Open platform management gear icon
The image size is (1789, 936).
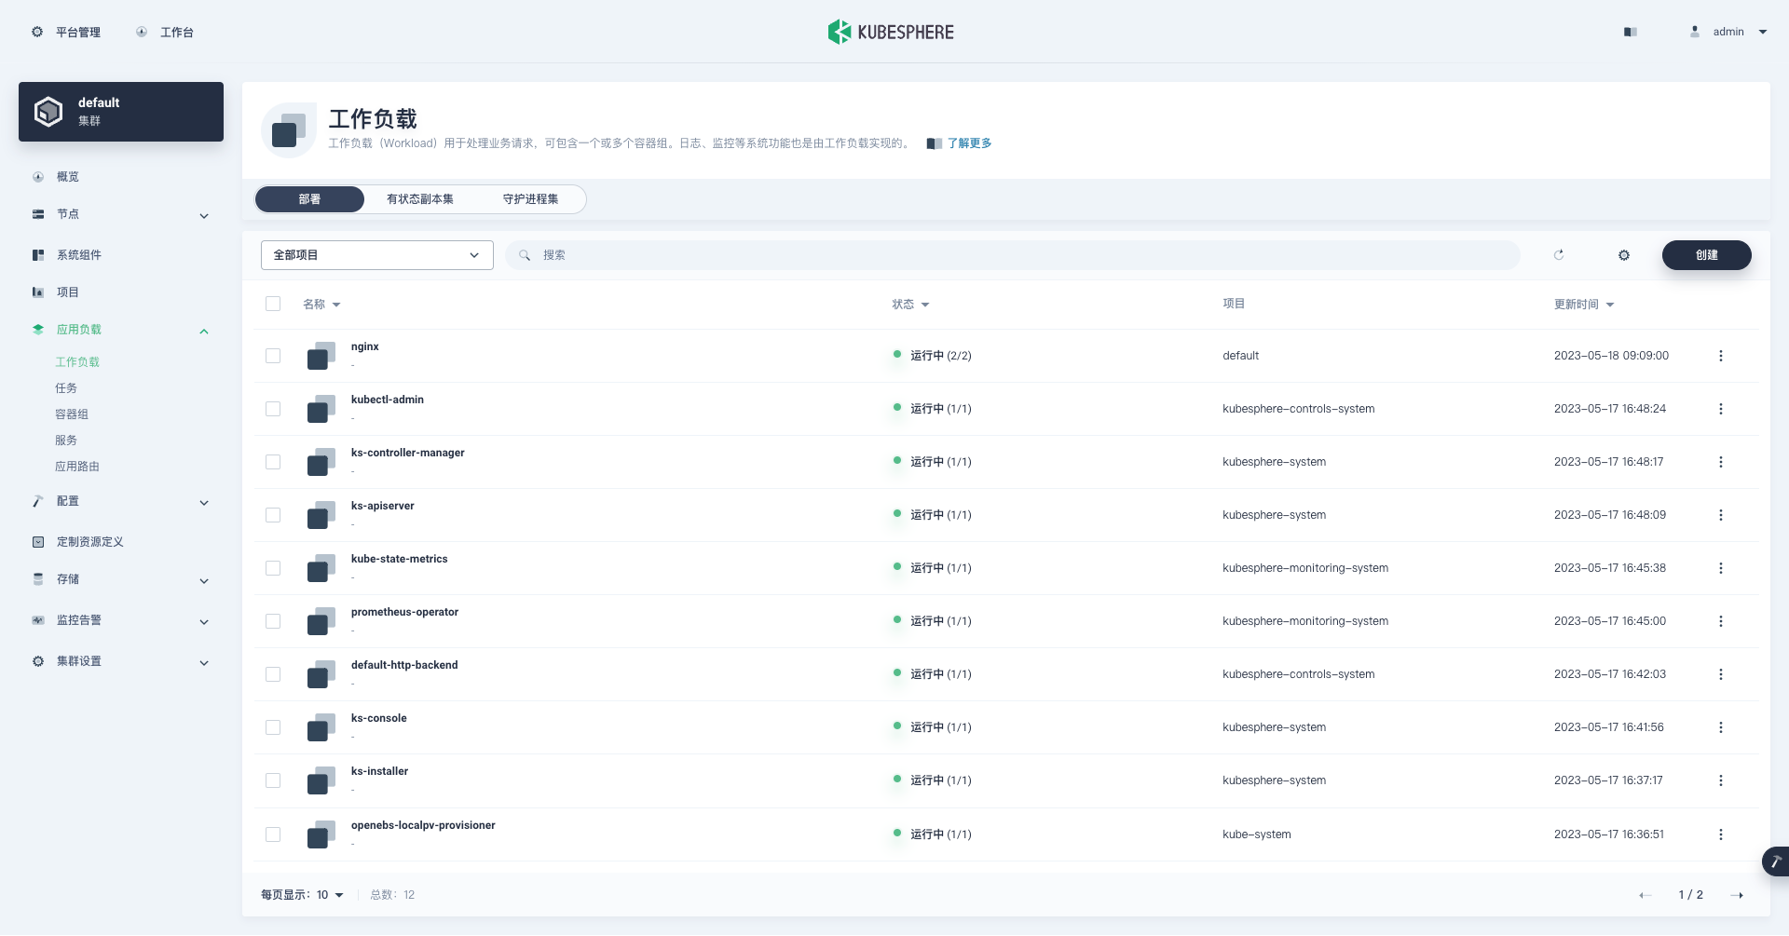[x=37, y=32]
